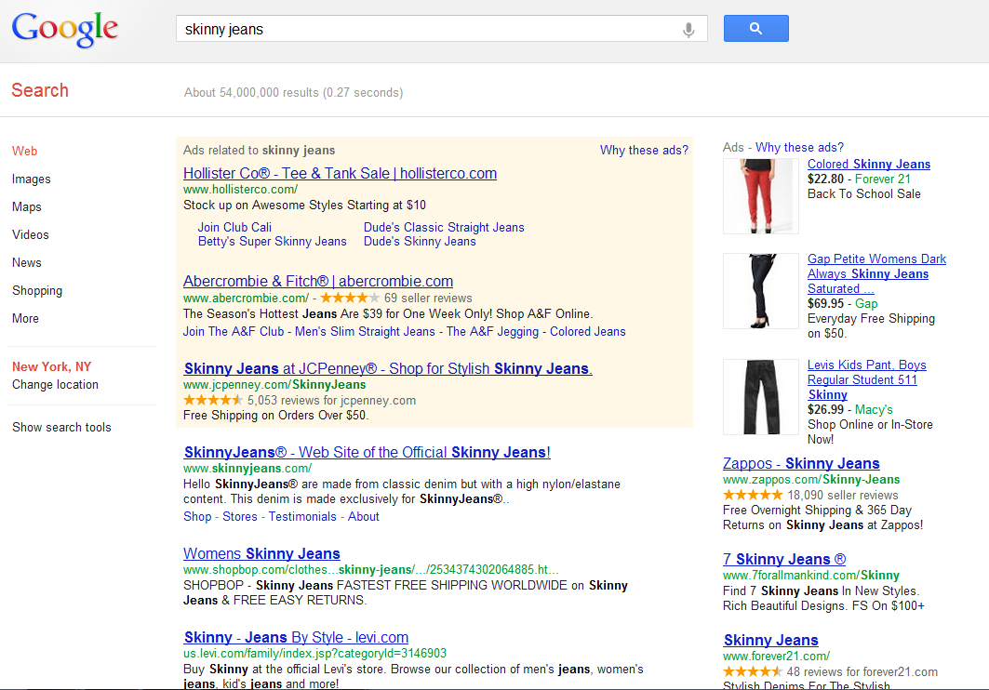The height and width of the screenshot is (690, 989).
Task: Open Colored Skinny Jeans Forever 21 product
Action: coord(869,165)
